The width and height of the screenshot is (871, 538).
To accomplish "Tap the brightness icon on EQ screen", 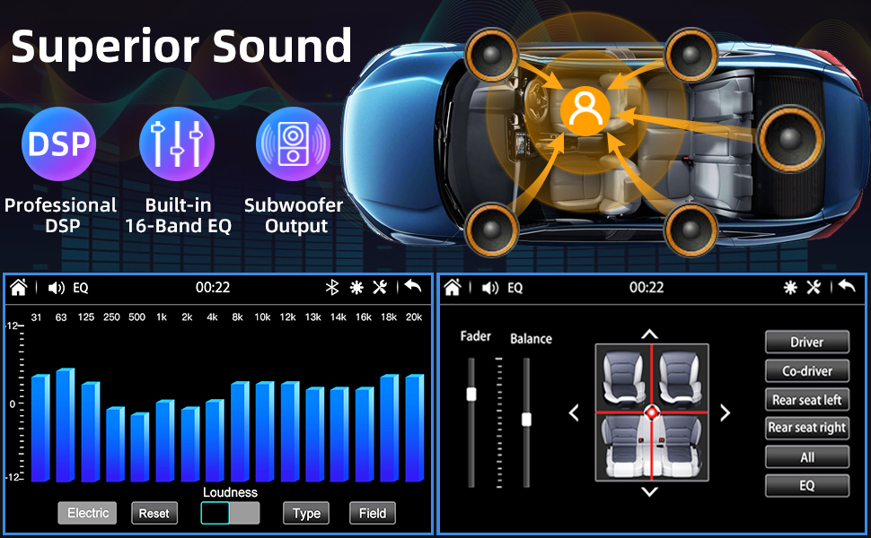I will pos(356,288).
